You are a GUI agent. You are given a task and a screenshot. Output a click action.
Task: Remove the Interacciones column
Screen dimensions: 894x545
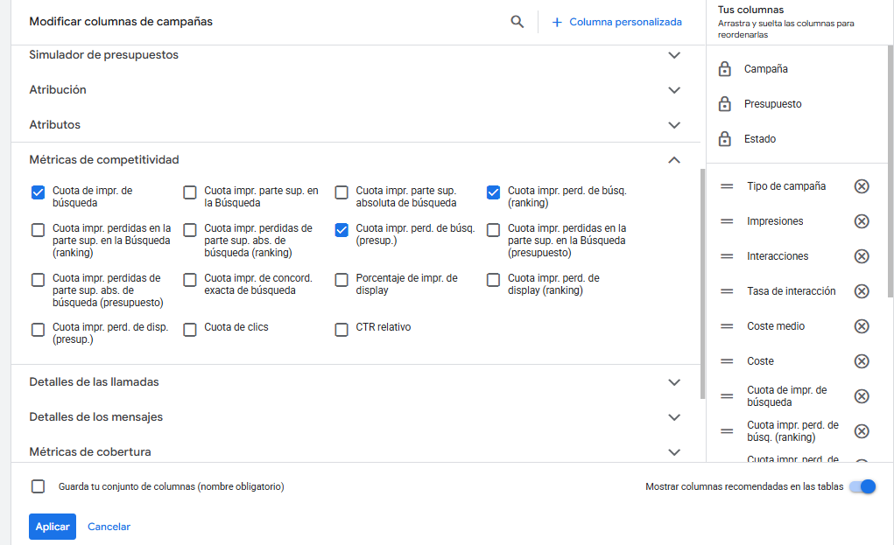(862, 256)
